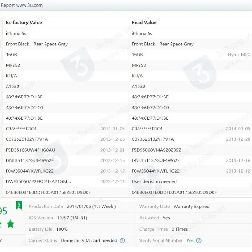Viewport: 252px width, 252px height.
Task: Click Ex-factory serial "F0W35044YKWFLKG22"
Action: pyautogui.click(x=29, y=171)
